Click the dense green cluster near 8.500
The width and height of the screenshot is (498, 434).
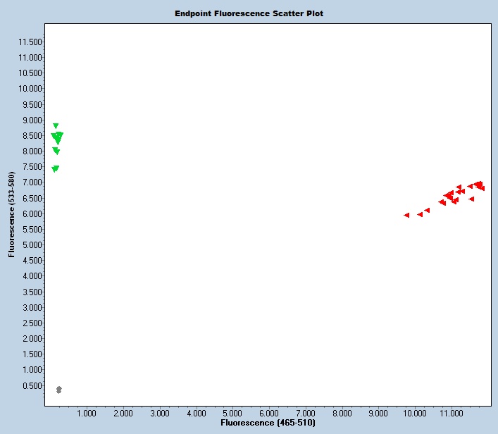click(x=58, y=137)
